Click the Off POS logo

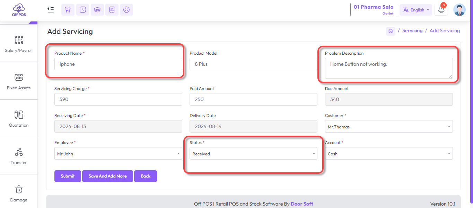(x=19, y=10)
